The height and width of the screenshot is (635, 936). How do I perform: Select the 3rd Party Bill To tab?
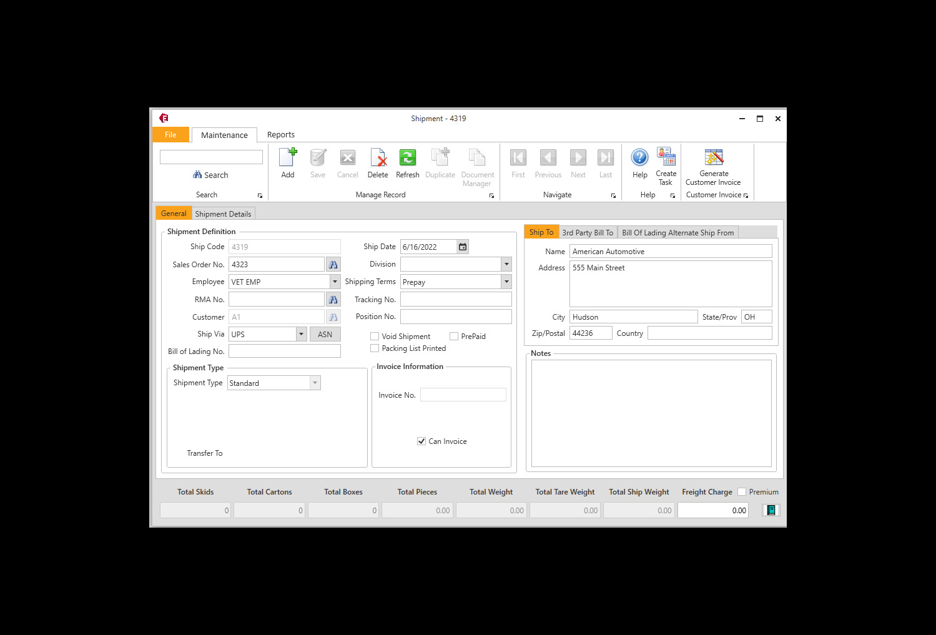pos(587,232)
